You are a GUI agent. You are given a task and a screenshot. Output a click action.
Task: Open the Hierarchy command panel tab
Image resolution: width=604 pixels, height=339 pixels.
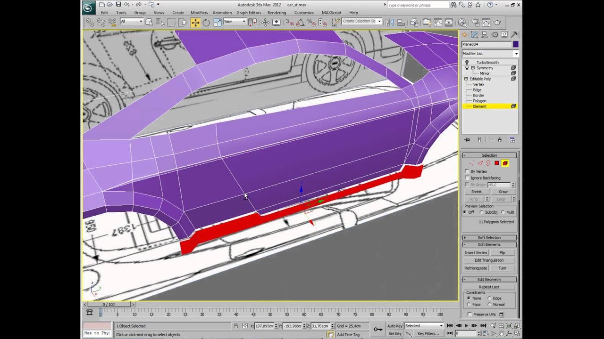485,34
